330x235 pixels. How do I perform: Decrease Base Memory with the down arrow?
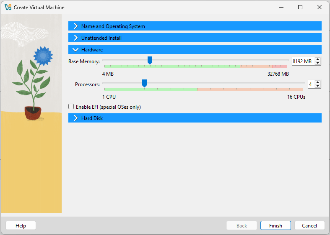click(x=318, y=63)
